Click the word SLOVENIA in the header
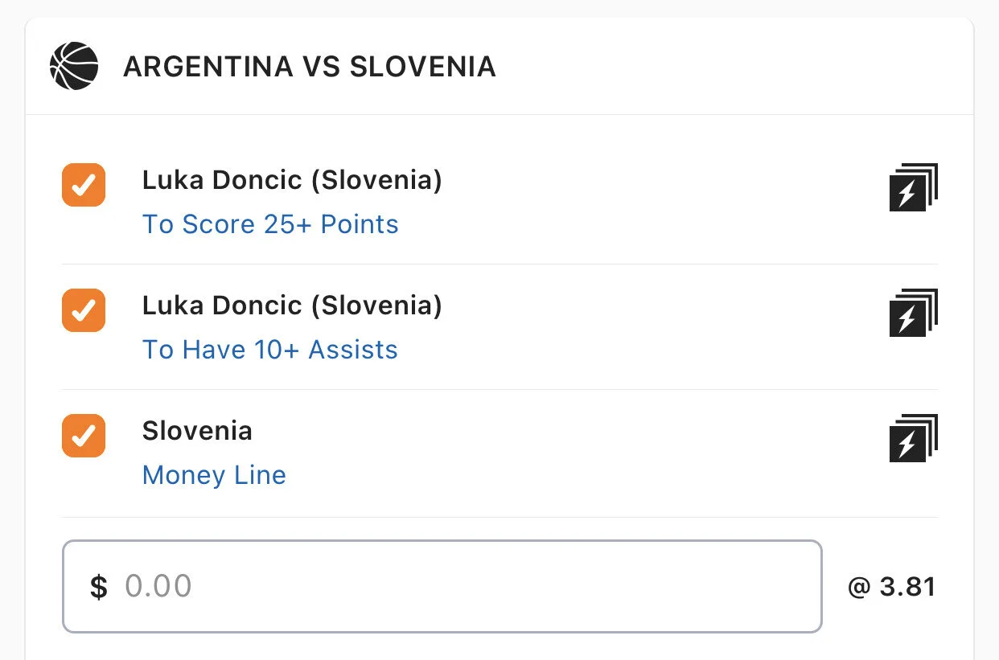The height and width of the screenshot is (660, 999). click(x=423, y=67)
